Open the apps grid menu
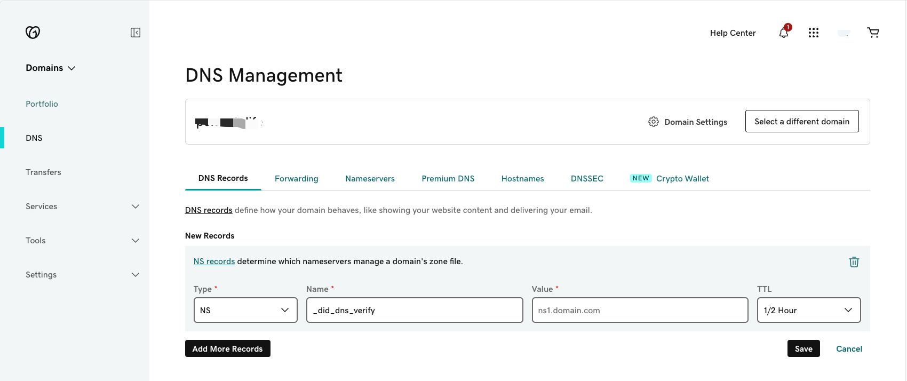The width and height of the screenshot is (907, 381). [813, 33]
